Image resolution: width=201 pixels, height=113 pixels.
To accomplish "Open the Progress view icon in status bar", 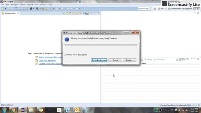I will click(199, 105).
